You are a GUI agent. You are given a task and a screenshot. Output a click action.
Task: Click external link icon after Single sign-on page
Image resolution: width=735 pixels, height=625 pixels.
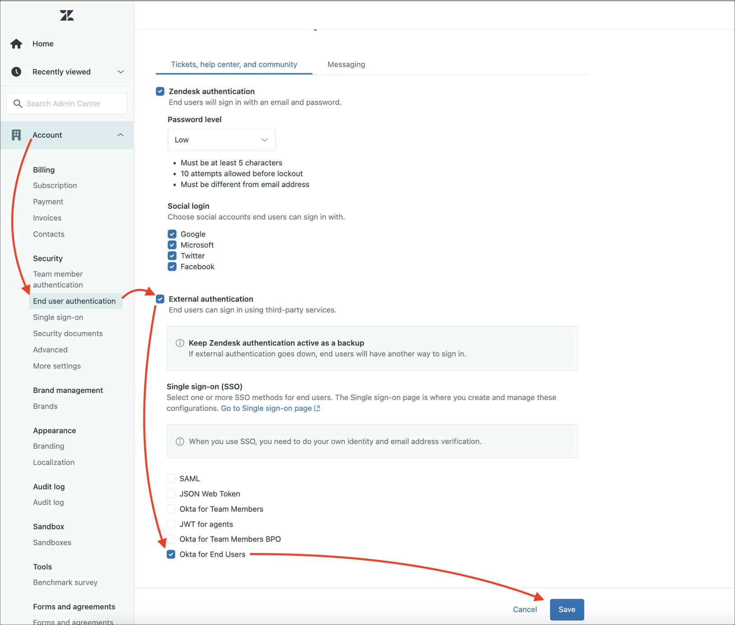point(317,408)
